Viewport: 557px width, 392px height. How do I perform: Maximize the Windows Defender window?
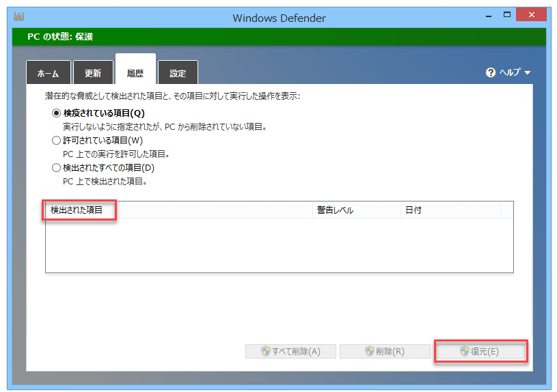coord(507,14)
